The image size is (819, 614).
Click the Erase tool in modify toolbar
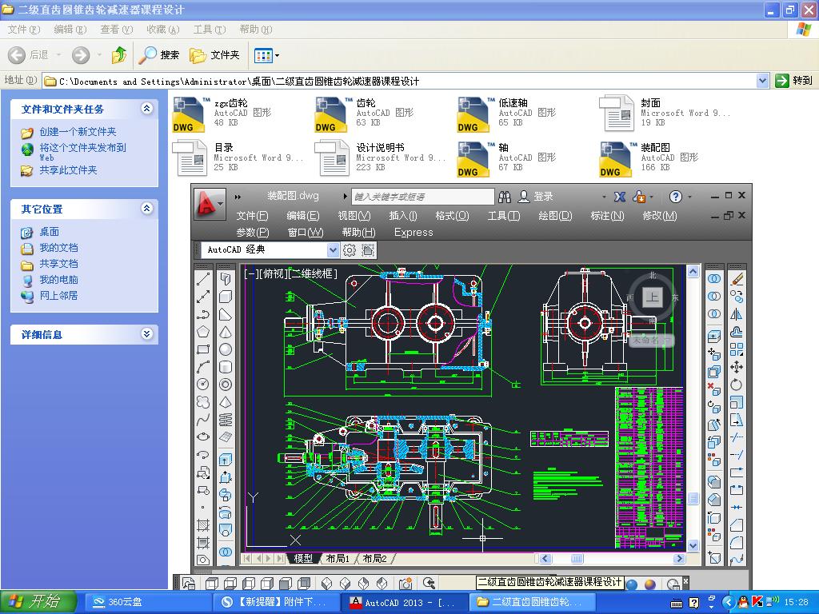point(737,279)
